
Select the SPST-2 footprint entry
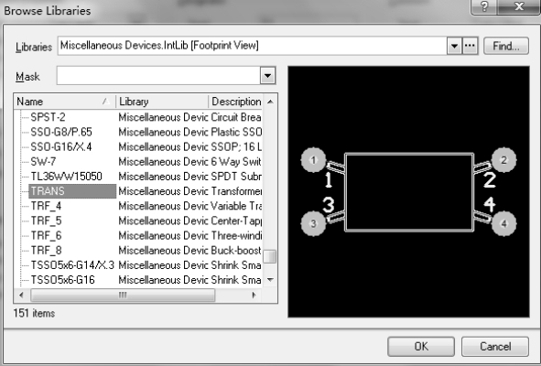[x=48, y=117]
